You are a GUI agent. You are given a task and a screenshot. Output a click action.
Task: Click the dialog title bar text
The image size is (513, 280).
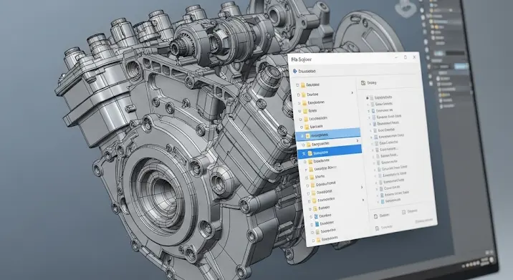(x=302, y=59)
